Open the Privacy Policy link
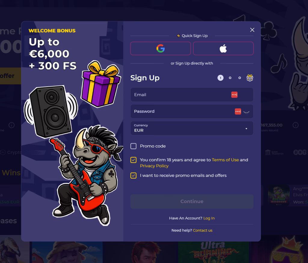 coord(154,166)
